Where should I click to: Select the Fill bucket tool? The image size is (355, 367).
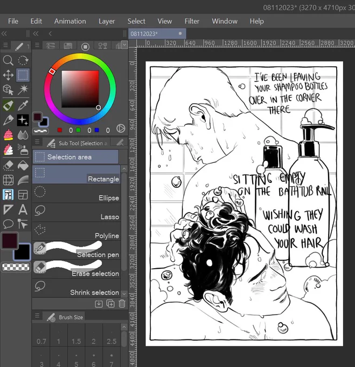point(23,166)
